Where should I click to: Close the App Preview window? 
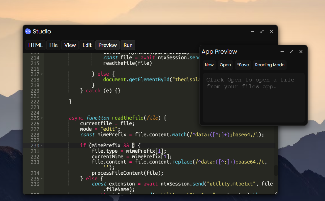[x=301, y=52]
